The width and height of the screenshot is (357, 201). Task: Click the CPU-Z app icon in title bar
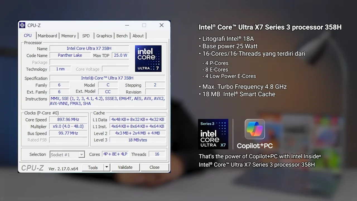22,25
